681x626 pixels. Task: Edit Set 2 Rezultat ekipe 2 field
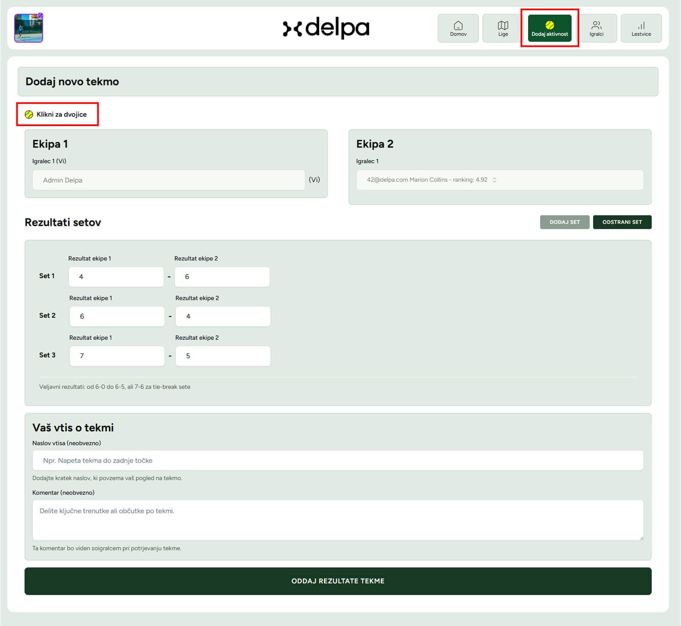[x=223, y=316]
